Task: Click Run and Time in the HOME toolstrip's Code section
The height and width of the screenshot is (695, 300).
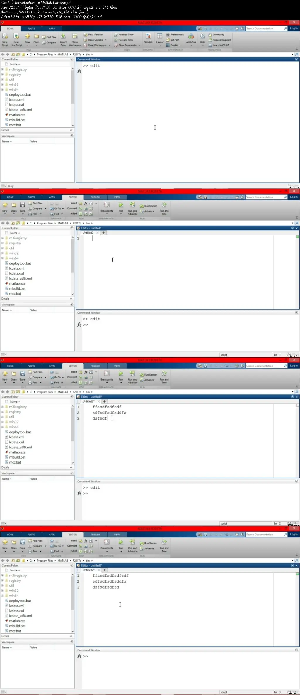Action: pyautogui.click(x=123, y=40)
